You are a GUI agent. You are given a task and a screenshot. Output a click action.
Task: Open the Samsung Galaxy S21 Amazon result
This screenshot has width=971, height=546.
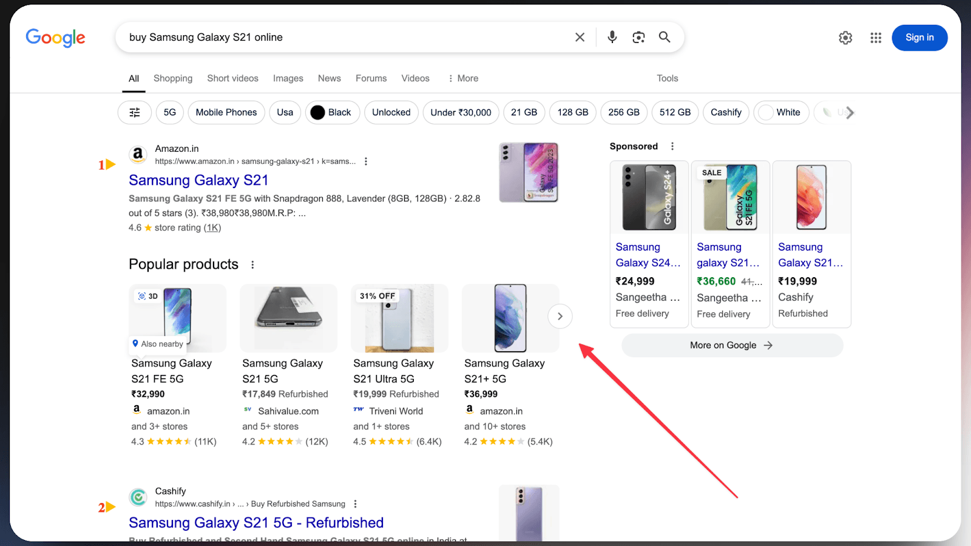click(198, 180)
